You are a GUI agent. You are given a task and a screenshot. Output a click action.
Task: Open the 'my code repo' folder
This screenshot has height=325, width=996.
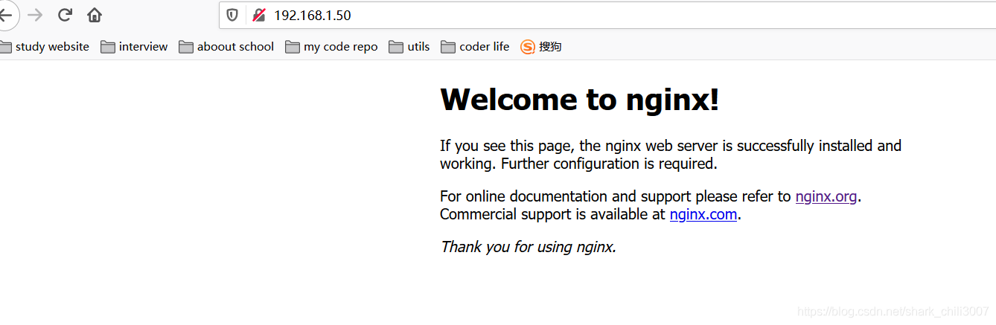pos(331,47)
